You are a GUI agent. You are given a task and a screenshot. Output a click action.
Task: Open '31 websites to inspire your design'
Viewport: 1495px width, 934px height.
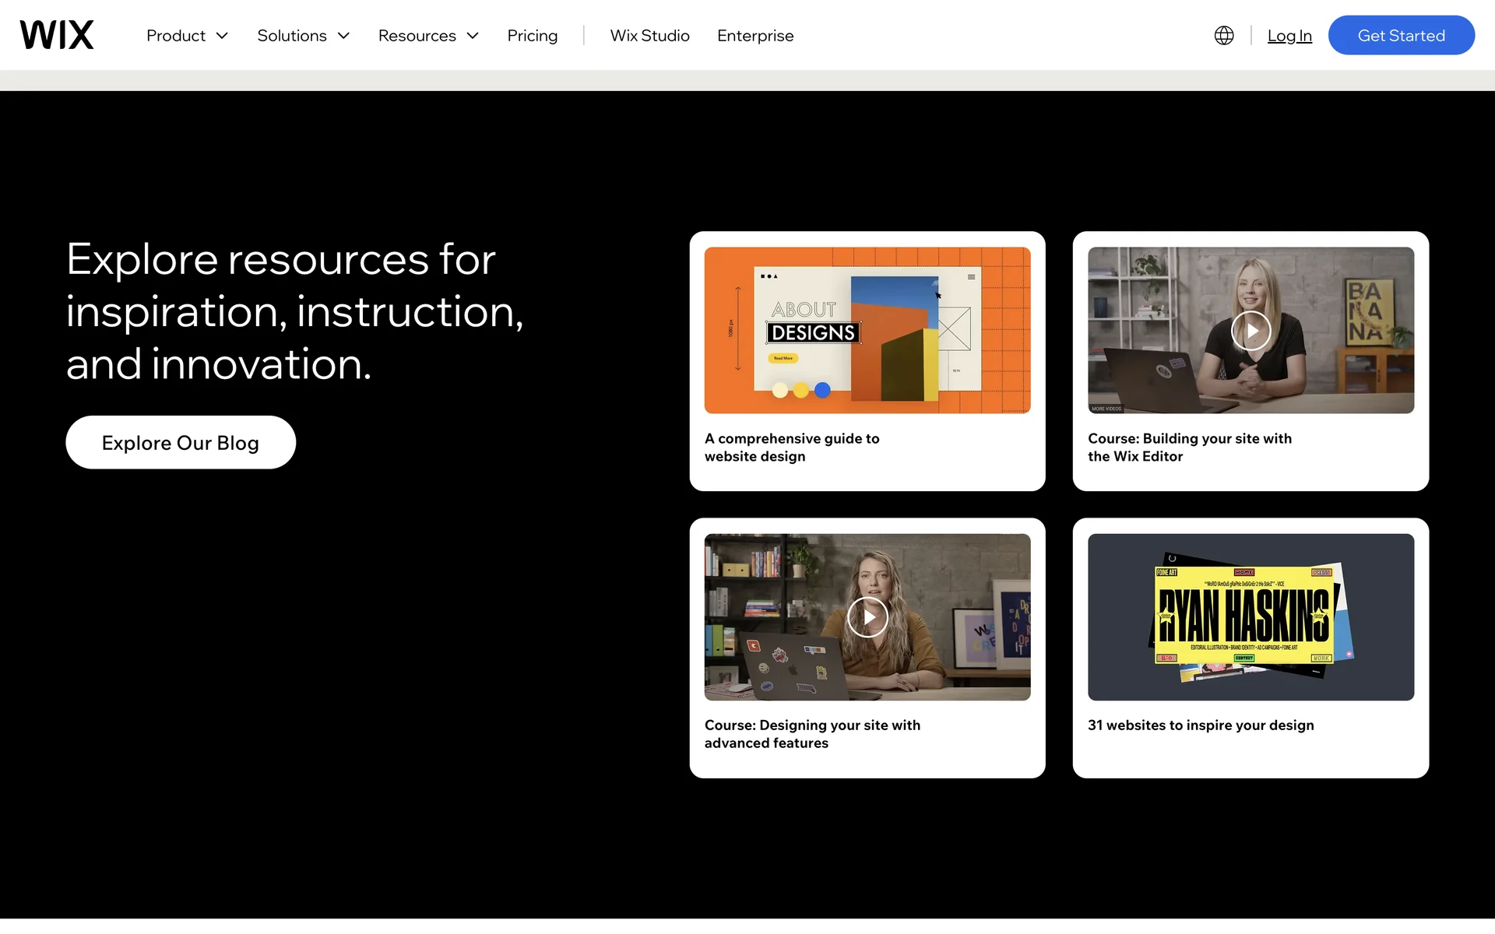pyautogui.click(x=1200, y=725)
